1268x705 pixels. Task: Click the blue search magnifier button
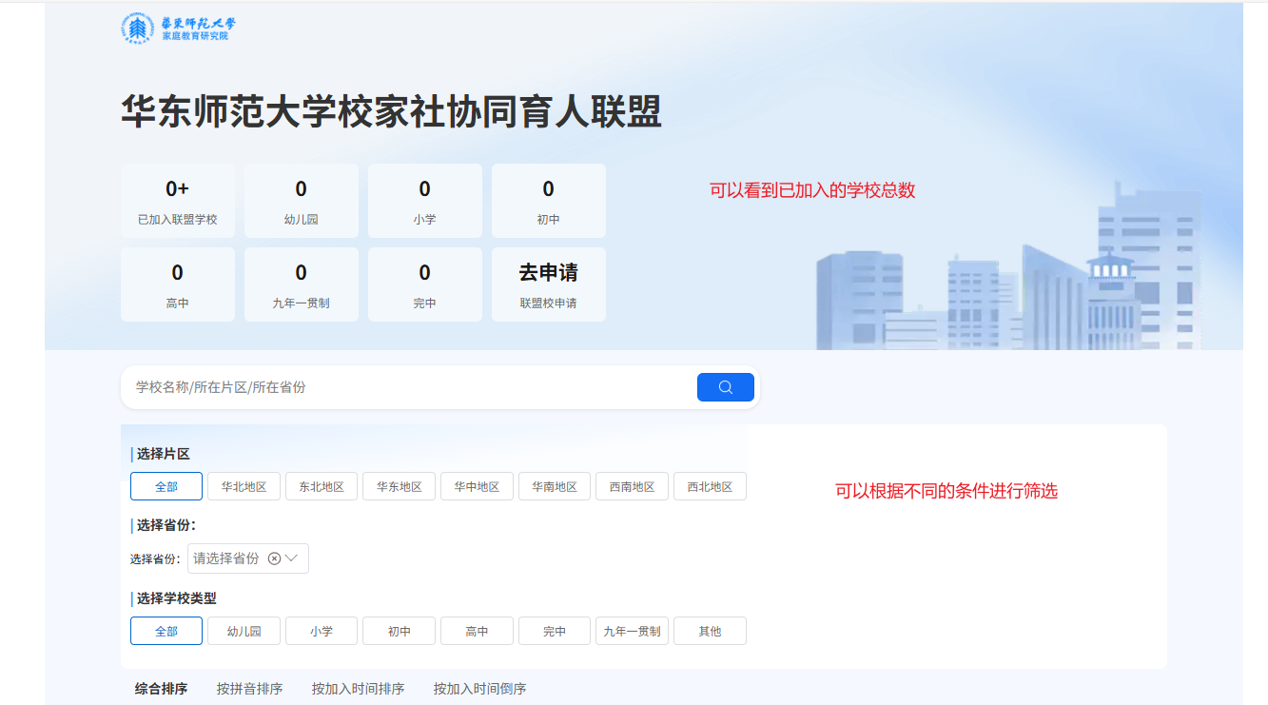pyautogui.click(x=725, y=387)
